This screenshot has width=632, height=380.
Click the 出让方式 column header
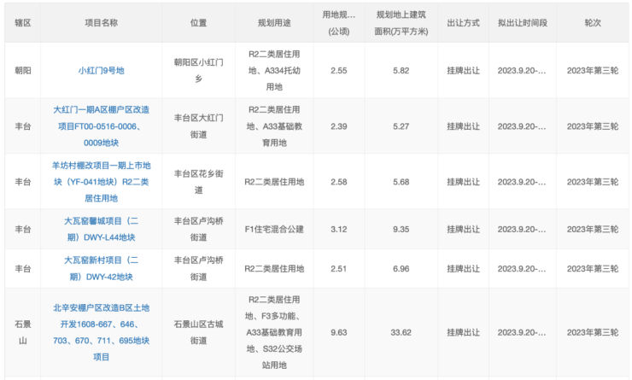[464, 23]
